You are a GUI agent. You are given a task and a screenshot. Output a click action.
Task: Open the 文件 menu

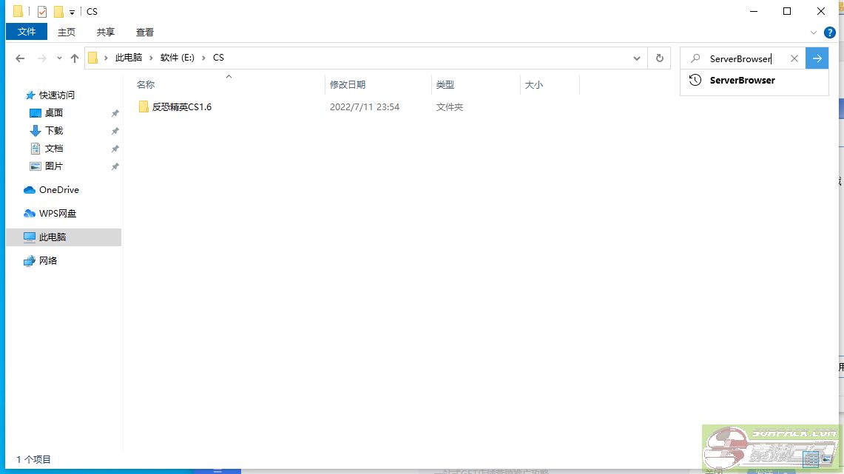[x=27, y=32]
